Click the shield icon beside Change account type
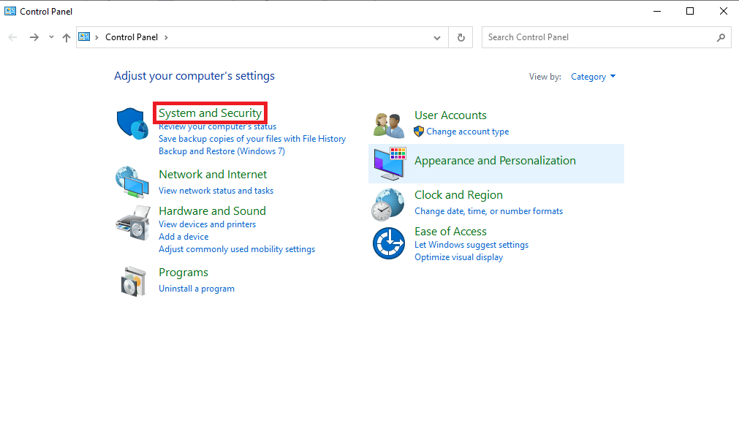 pos(419,132)
